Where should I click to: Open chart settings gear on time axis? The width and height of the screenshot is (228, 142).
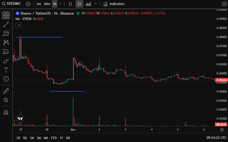click(x=222, y=130)
